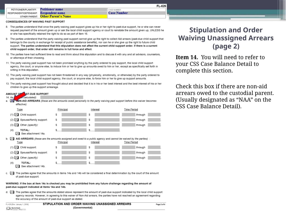Screen dimensions: 286x214
Task: Click Non-Aid TOTAL Interest field
Action: tap(107, 130)
